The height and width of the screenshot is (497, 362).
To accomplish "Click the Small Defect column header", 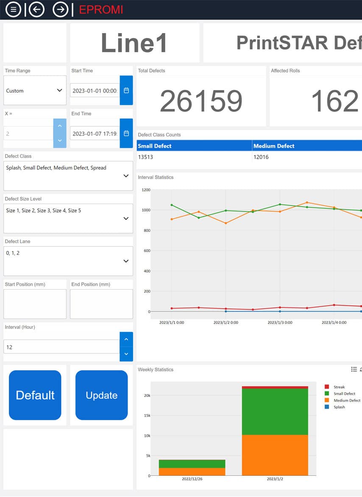I will (194, 146).
